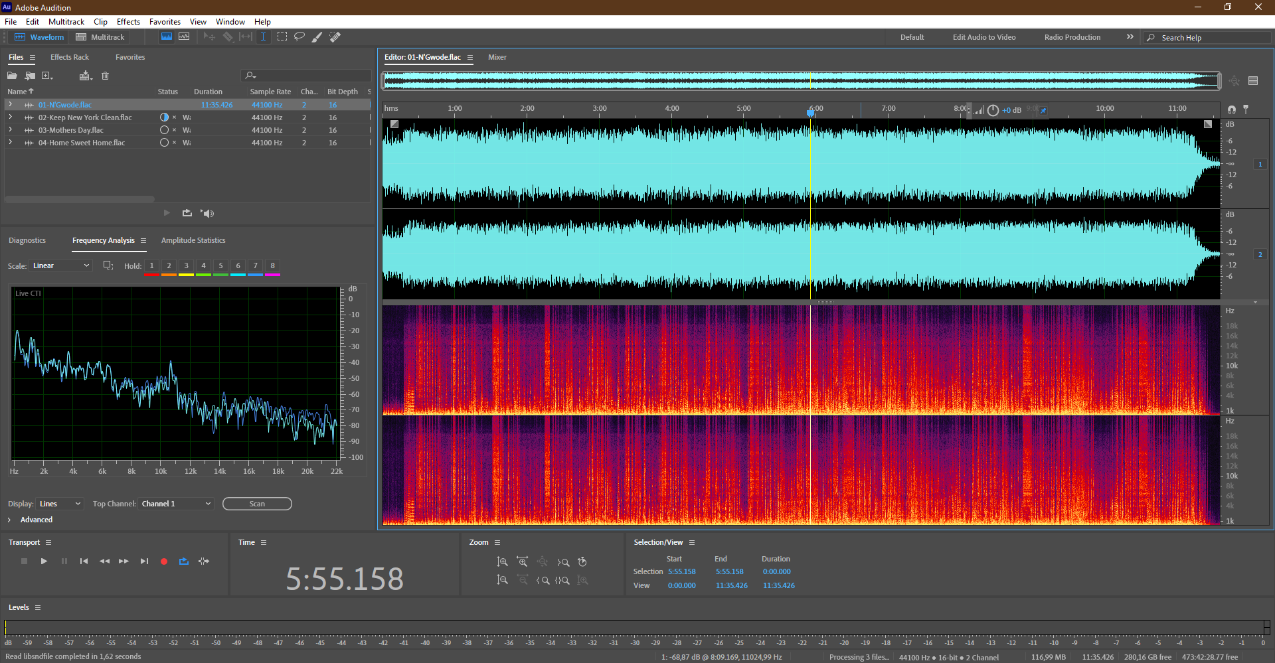Click the Scan button
Viewport: 1275px width, 663px height.
click(x=257, y=504)
